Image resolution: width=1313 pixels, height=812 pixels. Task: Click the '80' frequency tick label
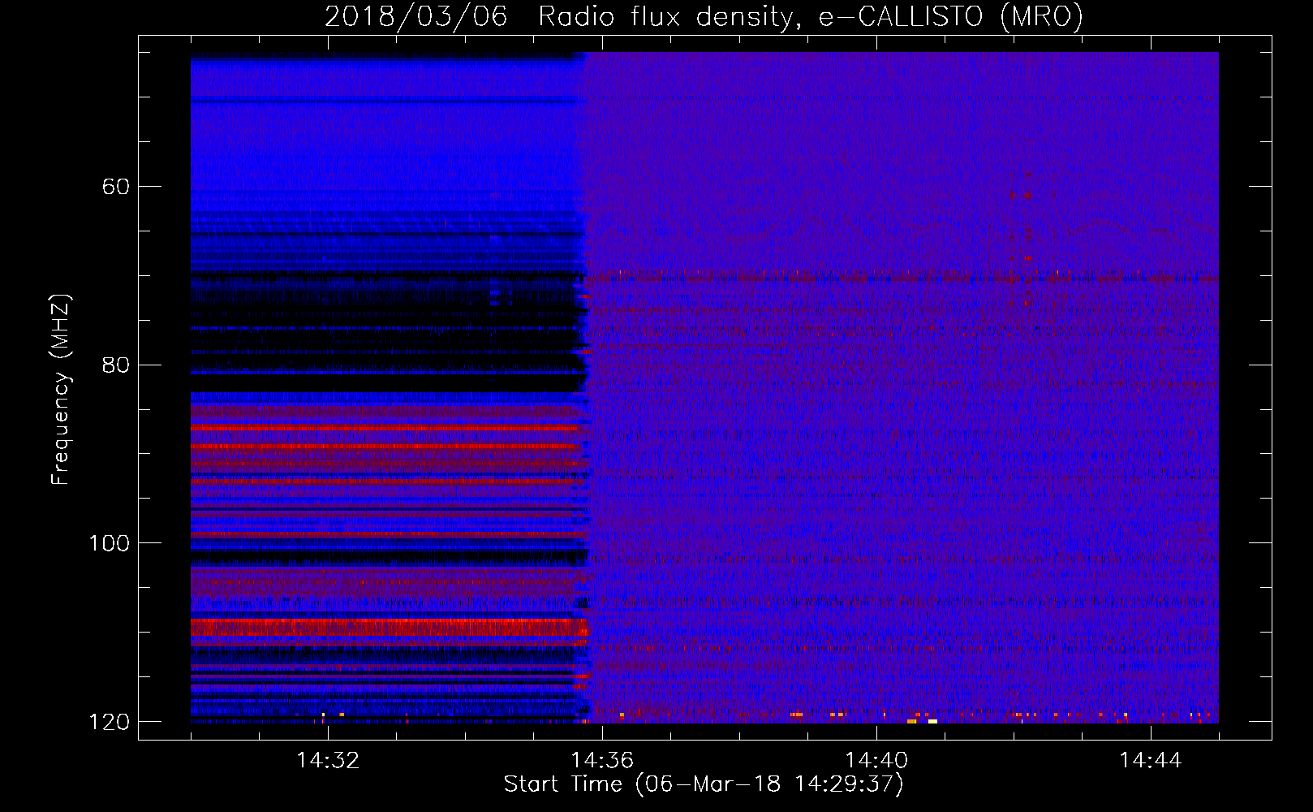point(115,365)
